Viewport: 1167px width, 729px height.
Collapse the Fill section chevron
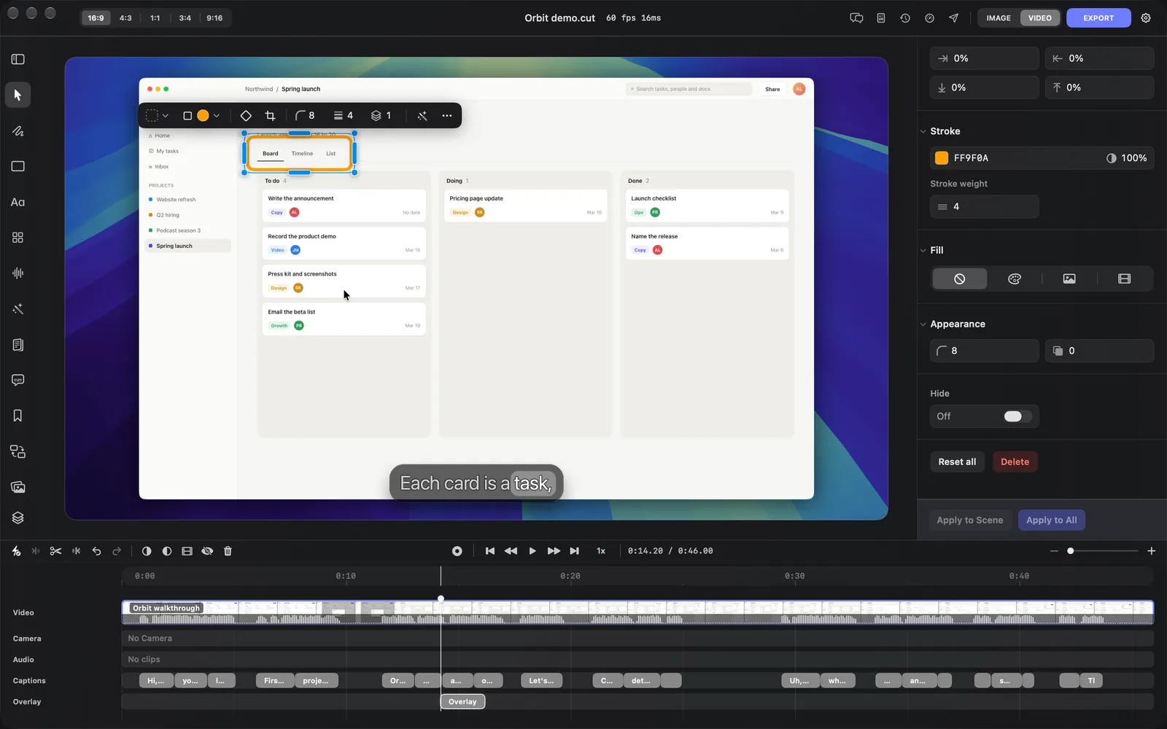(923, 250)
